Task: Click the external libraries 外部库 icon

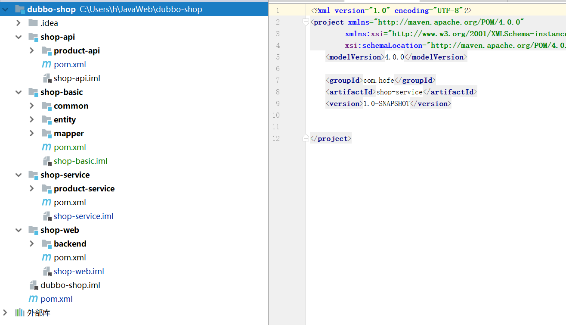Action: [x=20, y=312]
